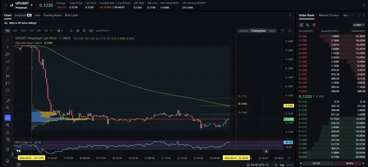Expand more timeframes dropdown arrow

point(51,31)
